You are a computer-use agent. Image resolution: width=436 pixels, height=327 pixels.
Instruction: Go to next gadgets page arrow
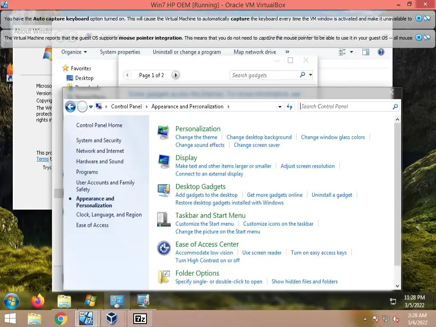tap(175, 75)
